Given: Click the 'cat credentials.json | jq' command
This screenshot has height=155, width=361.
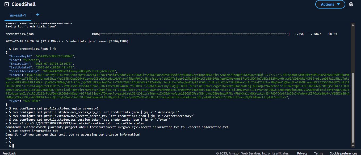Looking at the screenshot, I should 35,49.
